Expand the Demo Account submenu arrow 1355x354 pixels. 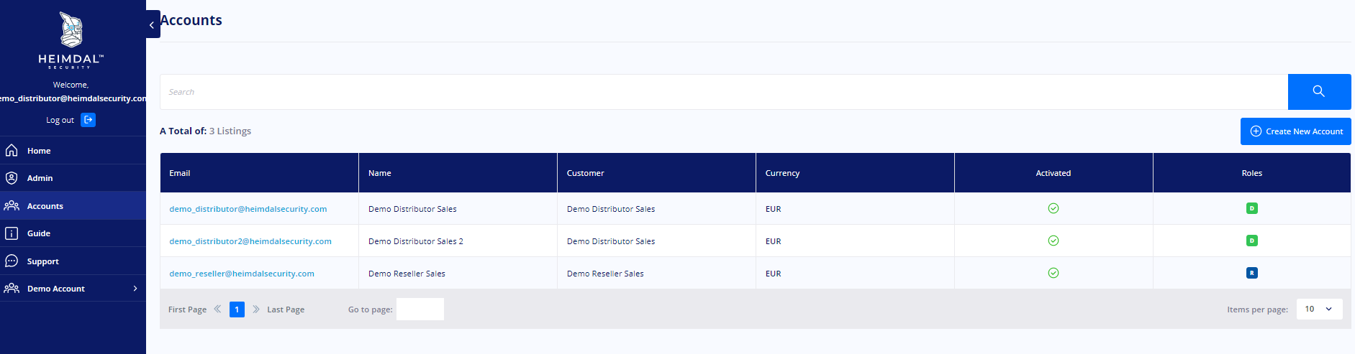coord(135,288)
